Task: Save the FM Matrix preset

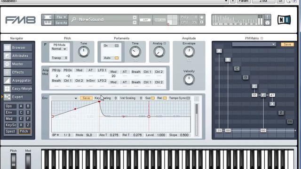Action: pos(287,44)
